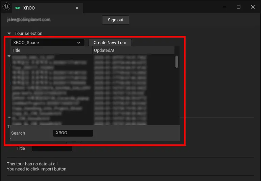Click the green XROO tab icon
The image size is (261, 181).
click(18, 8)
